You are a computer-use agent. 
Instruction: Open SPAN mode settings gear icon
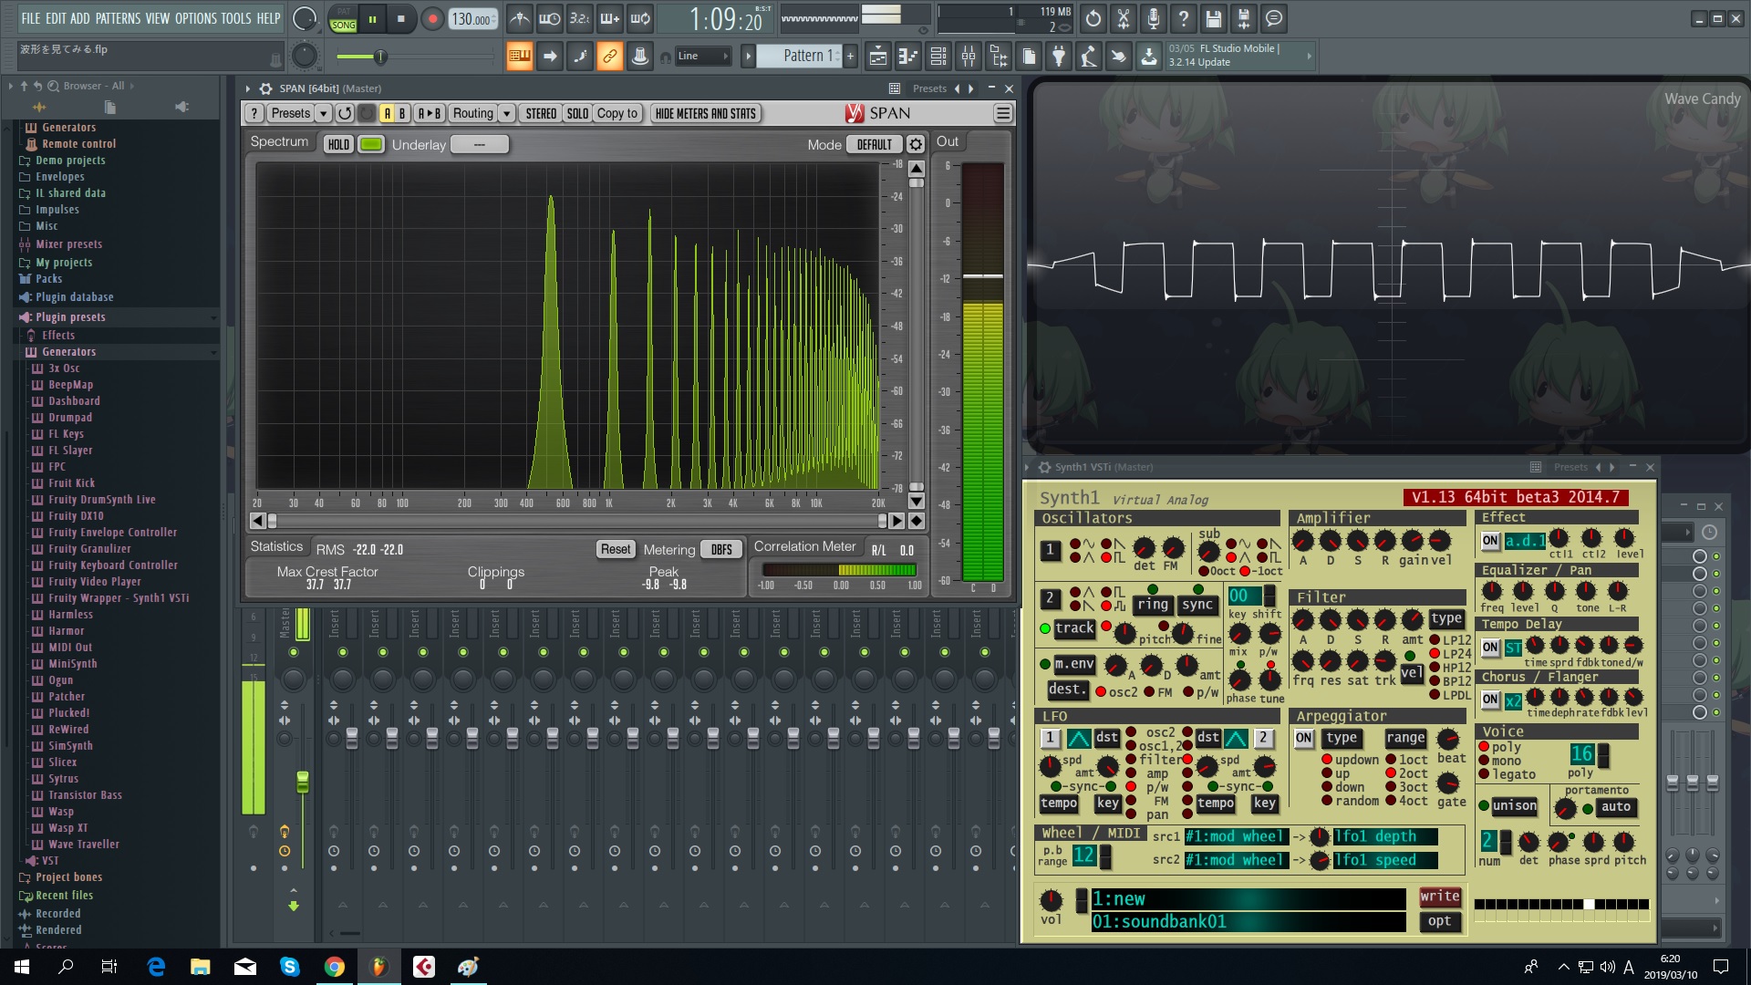pos(916,144)
